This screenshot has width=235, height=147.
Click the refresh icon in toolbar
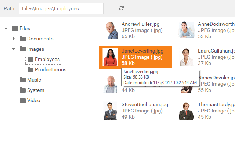tap(121, 8)
